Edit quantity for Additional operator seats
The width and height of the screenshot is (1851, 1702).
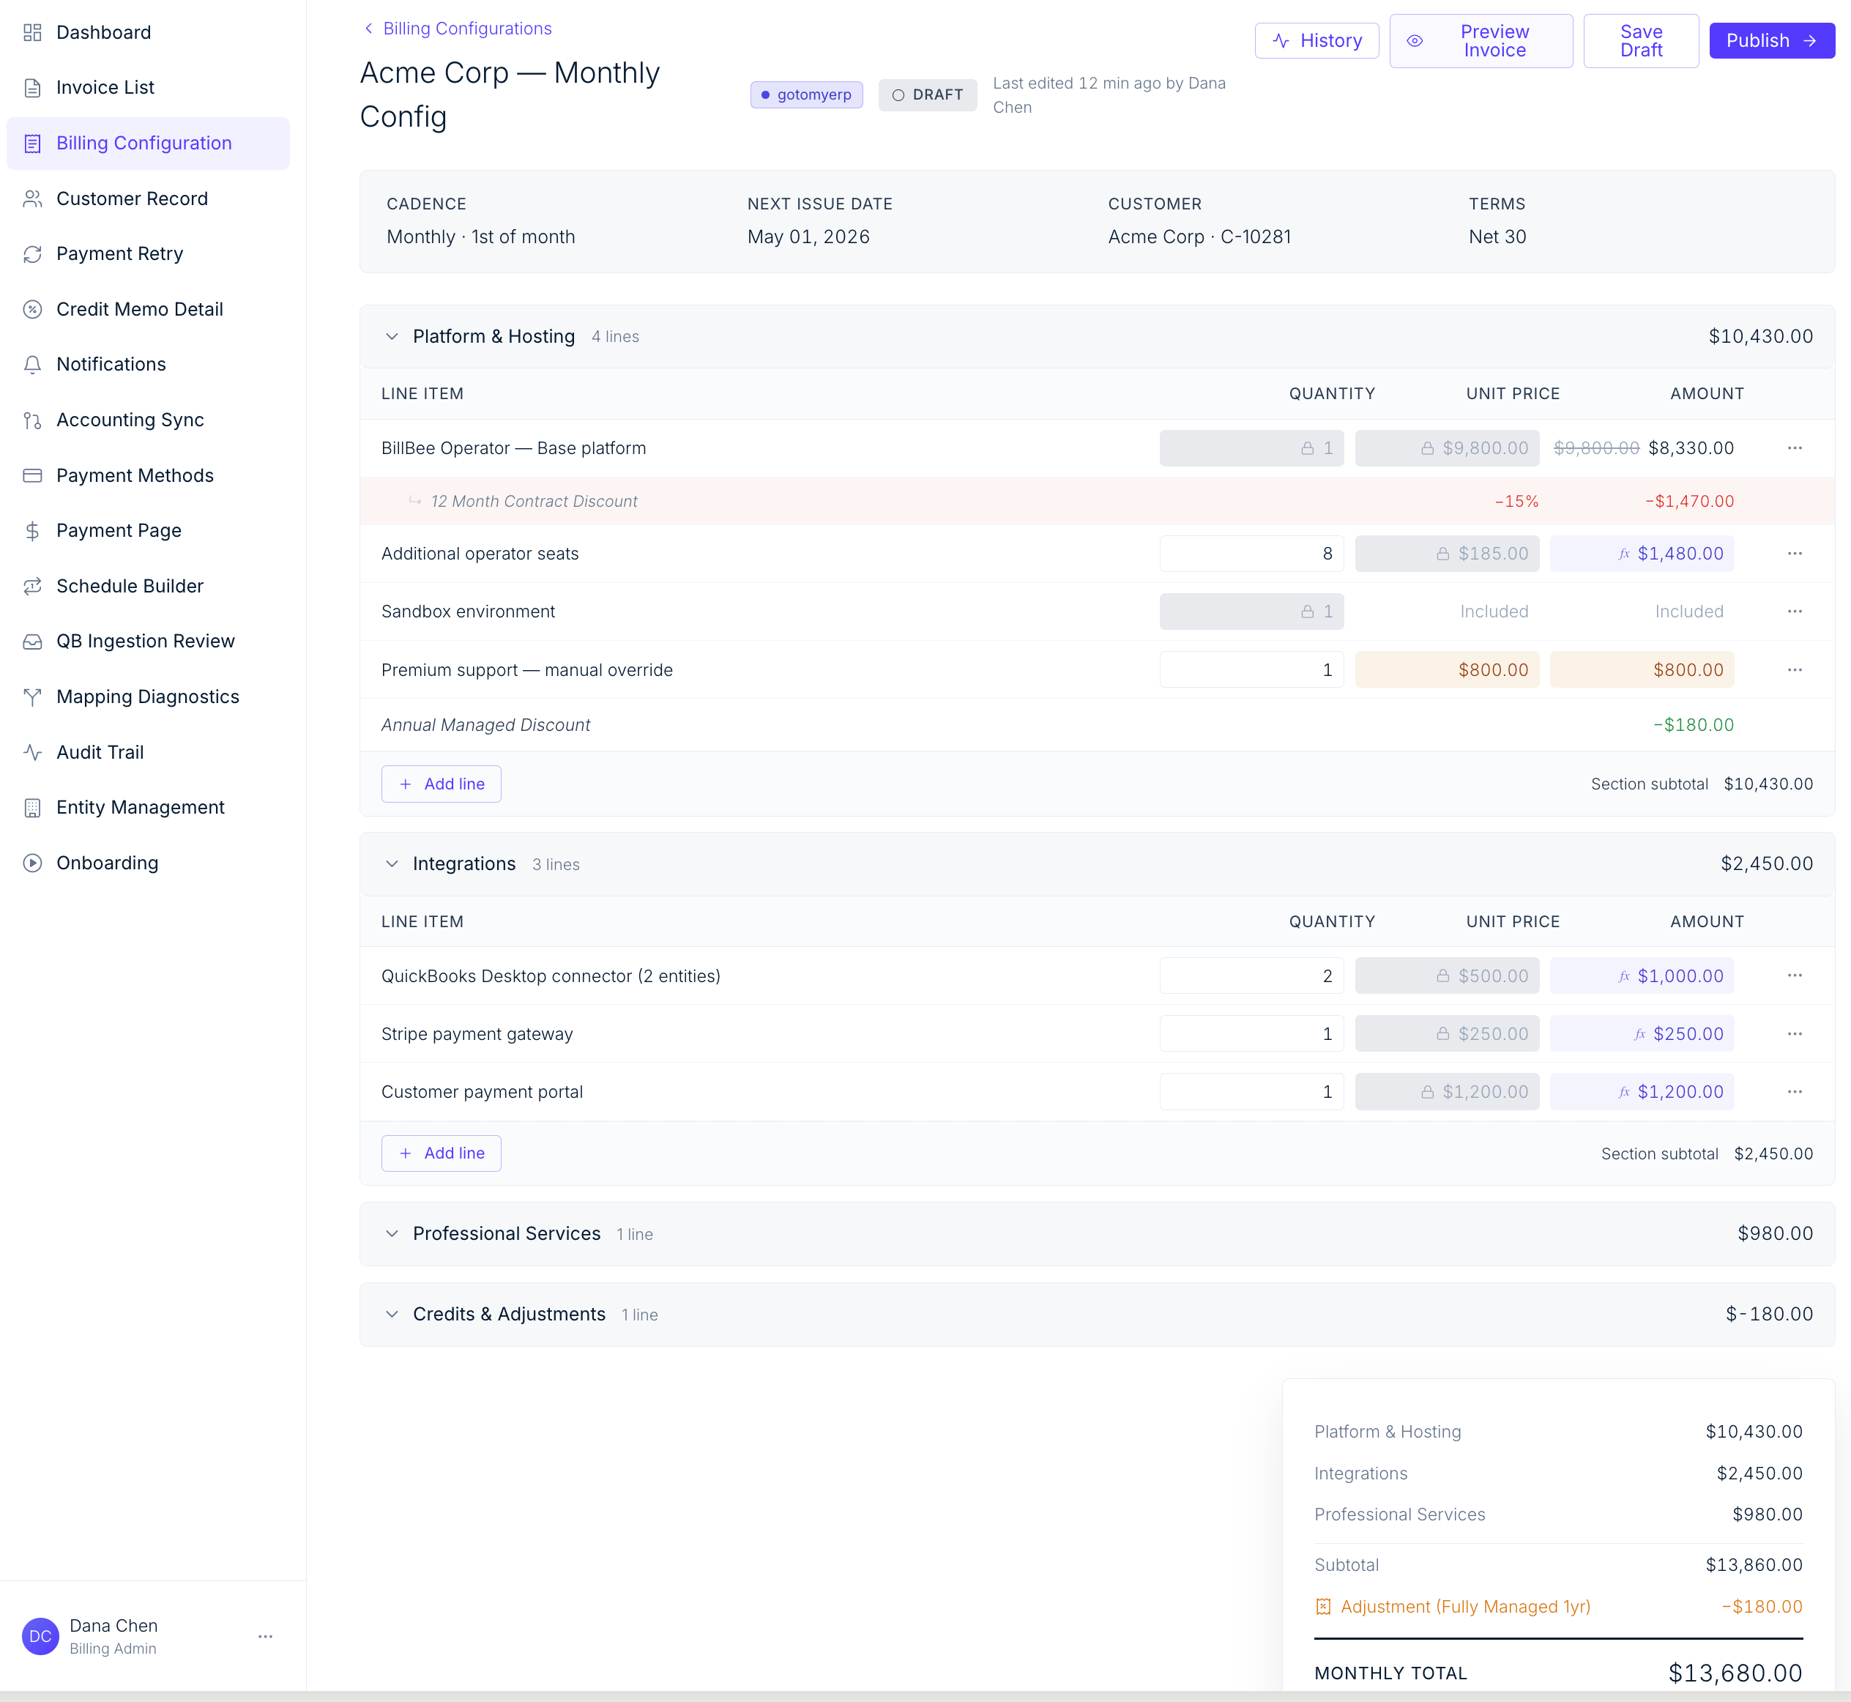[x=1251, y=554]
